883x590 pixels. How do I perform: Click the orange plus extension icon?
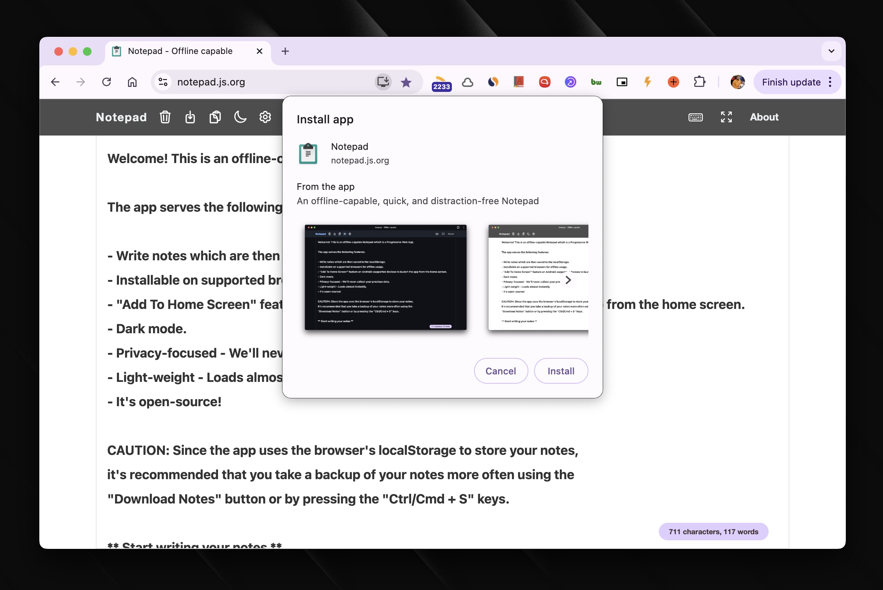pos(673,82)
